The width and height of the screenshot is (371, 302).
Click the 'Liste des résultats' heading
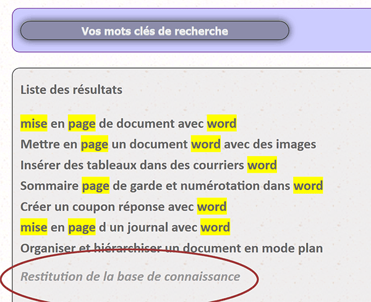72,90
